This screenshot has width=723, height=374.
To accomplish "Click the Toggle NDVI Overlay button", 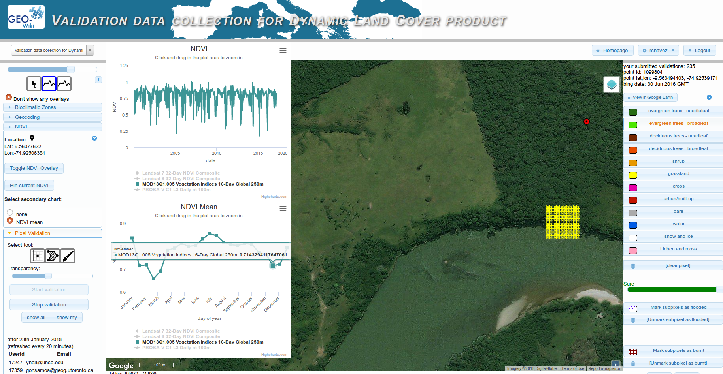I will [x=34, y=168].
